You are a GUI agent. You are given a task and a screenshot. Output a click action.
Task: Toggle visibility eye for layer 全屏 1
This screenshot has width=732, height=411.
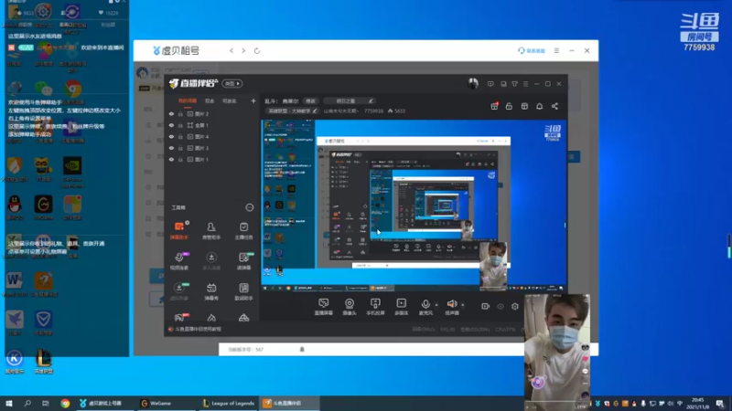pyautogui.click(x=171, y=125)
